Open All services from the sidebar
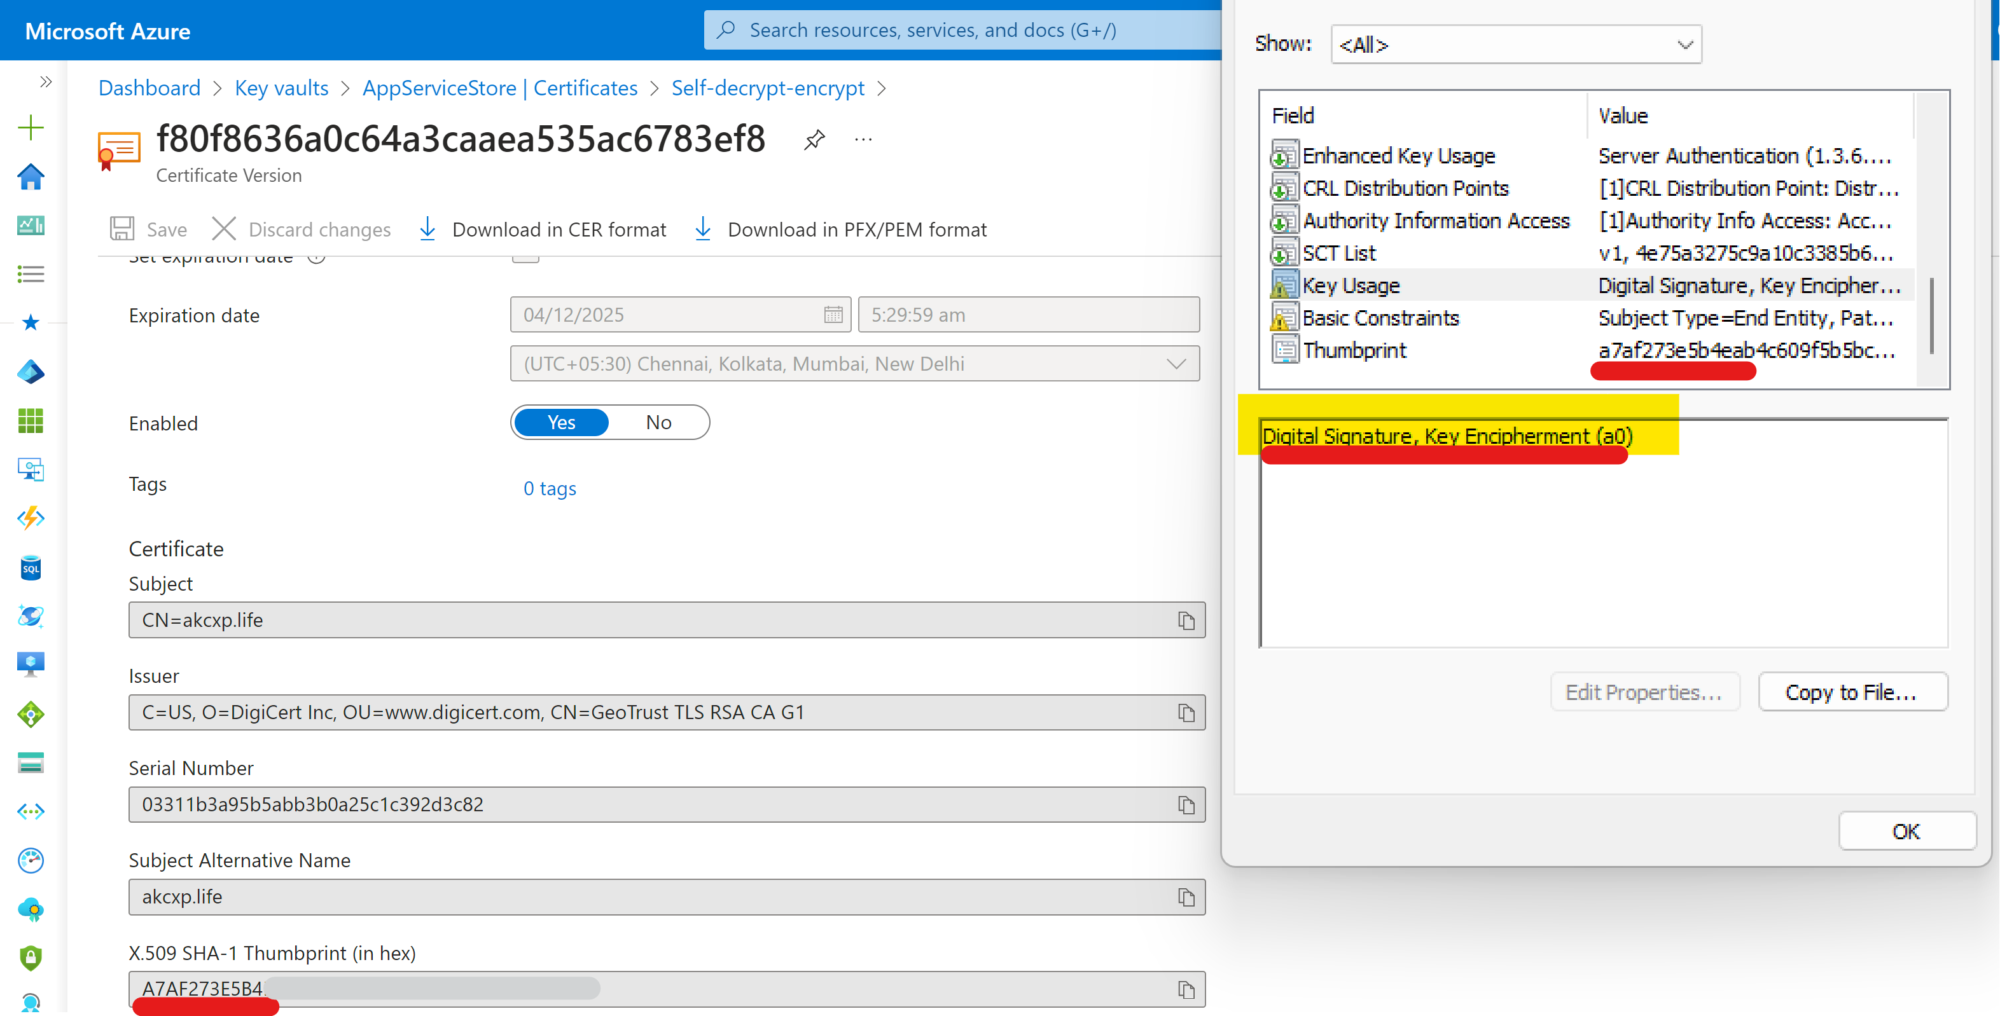The height and width of the screenshot is (1016, 2000). [31, 273]
